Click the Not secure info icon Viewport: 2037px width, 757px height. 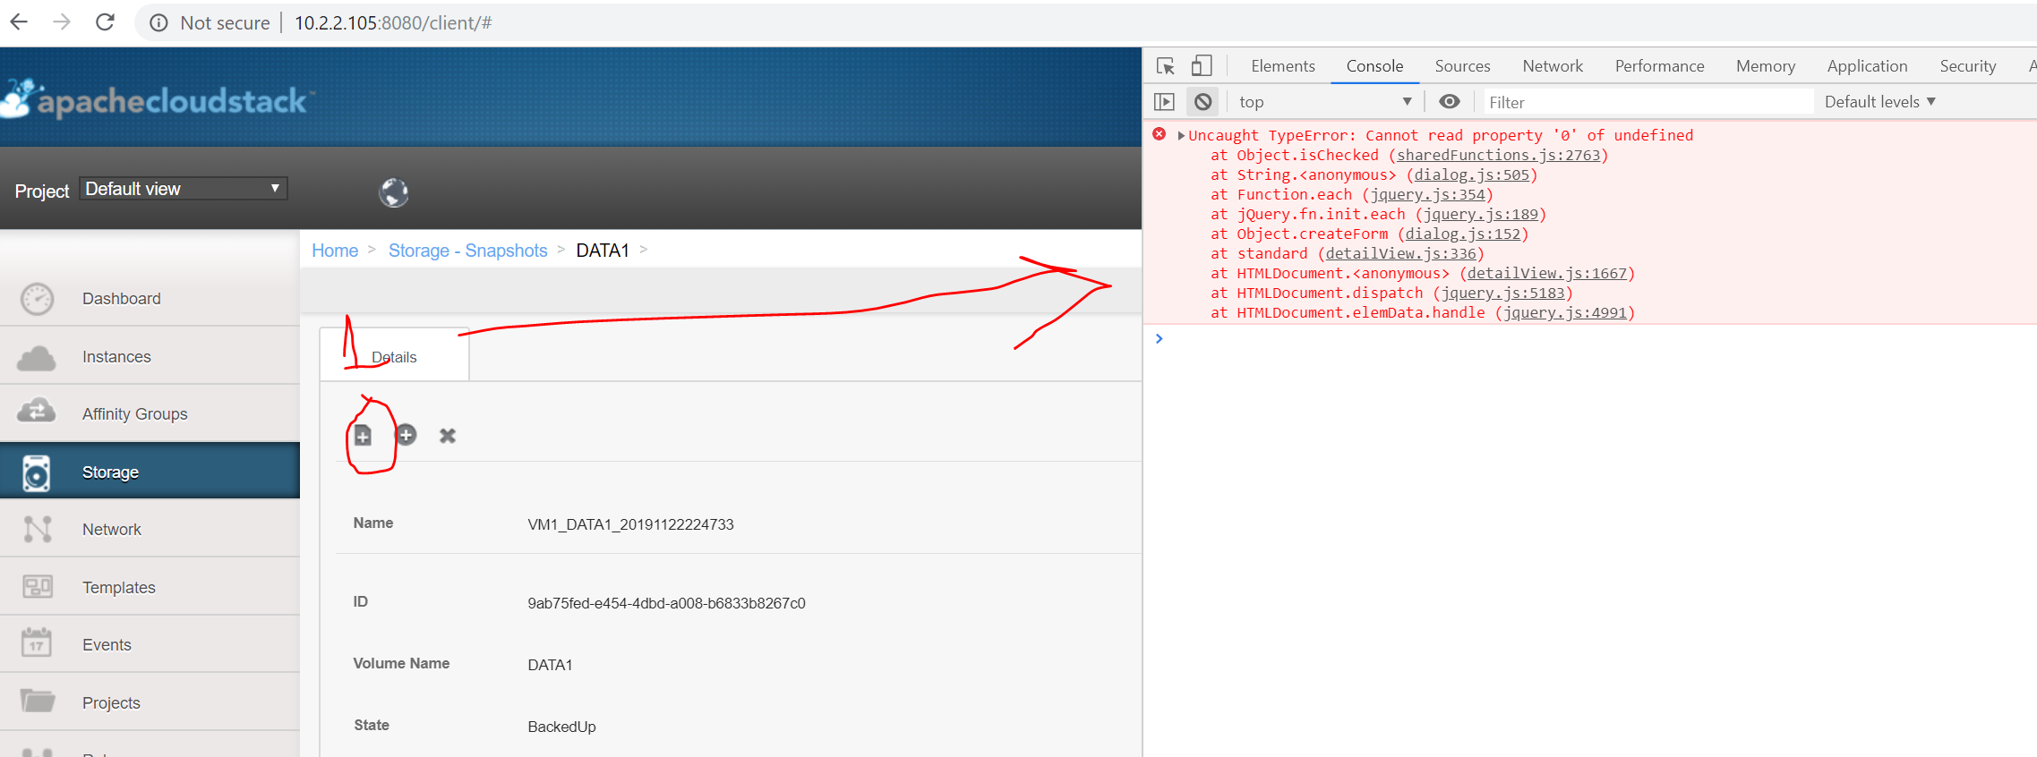[x=158, y=22]
